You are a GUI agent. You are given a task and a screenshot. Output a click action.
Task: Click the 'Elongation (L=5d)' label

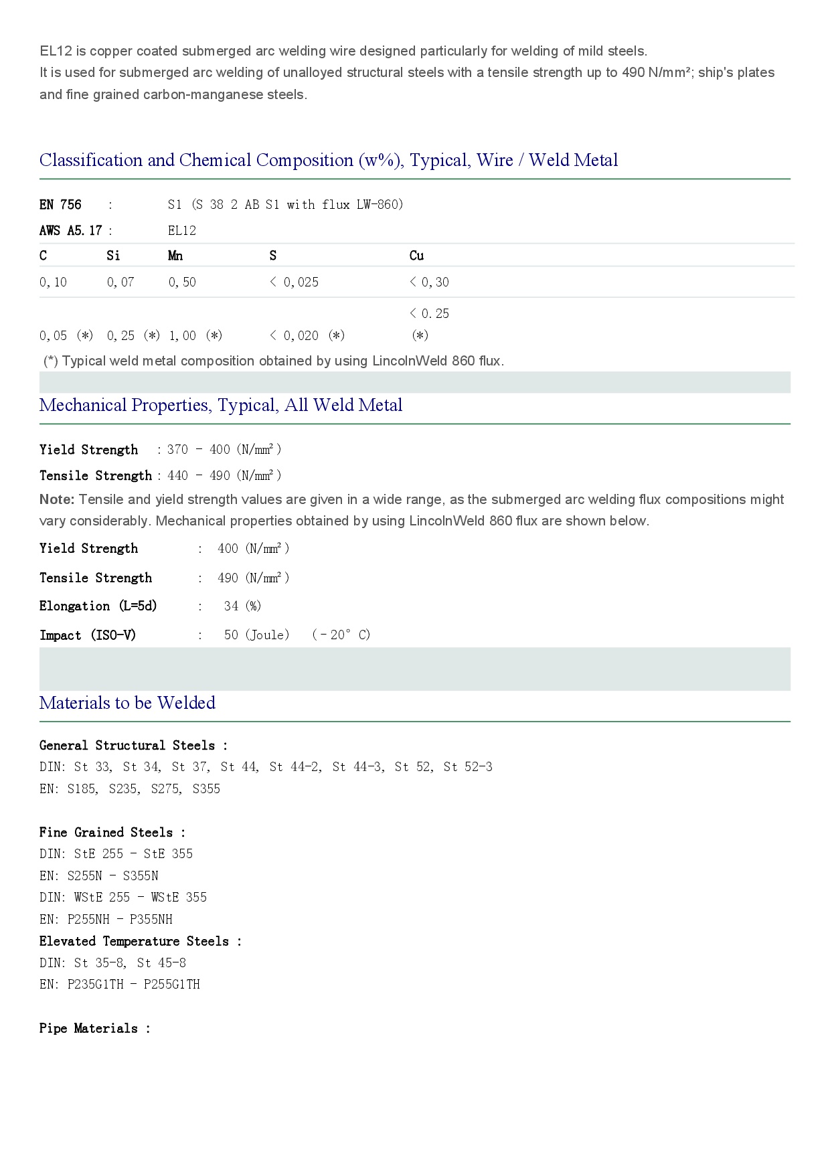[98, 606]
